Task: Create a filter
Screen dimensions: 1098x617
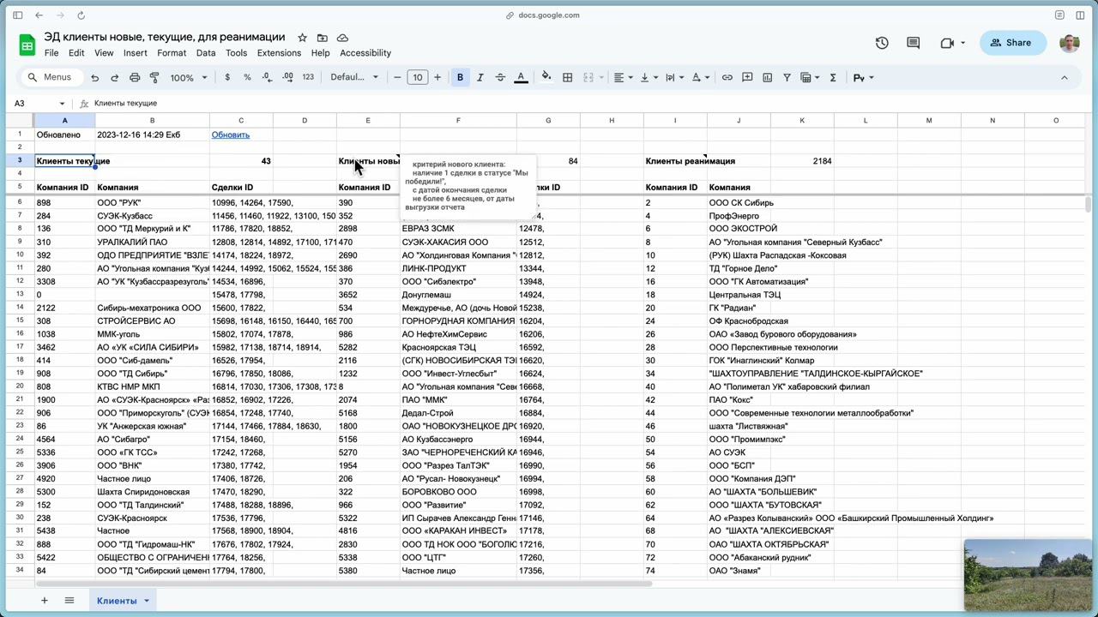Action: point(787,77)
